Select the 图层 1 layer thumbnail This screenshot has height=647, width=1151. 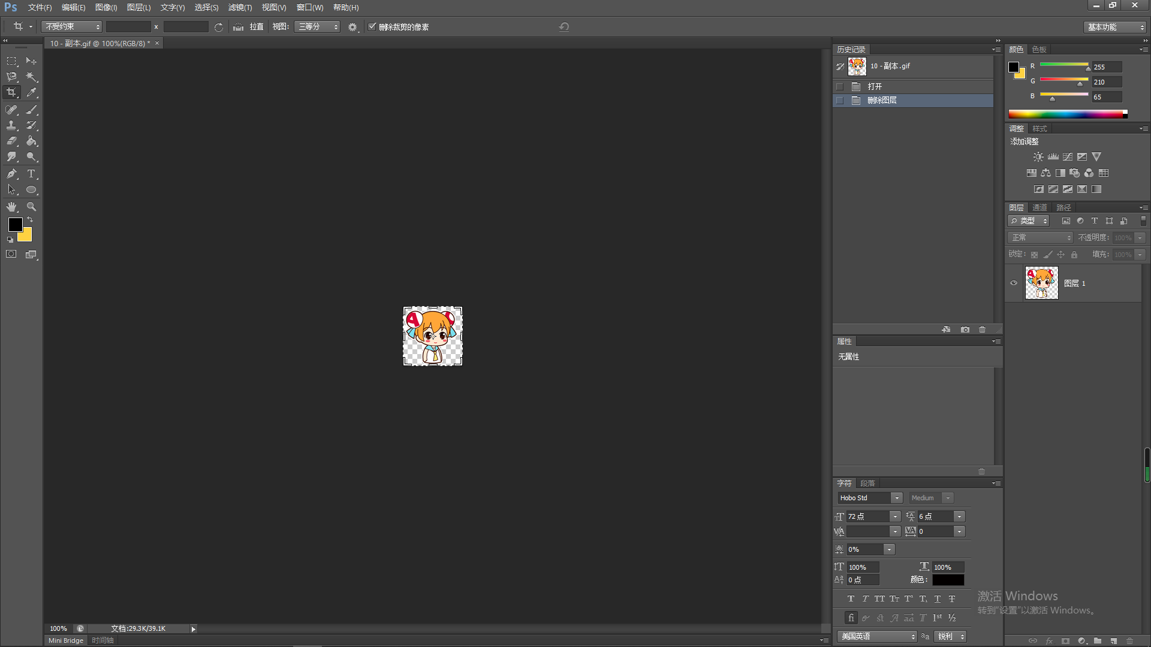coord(1041,283)
